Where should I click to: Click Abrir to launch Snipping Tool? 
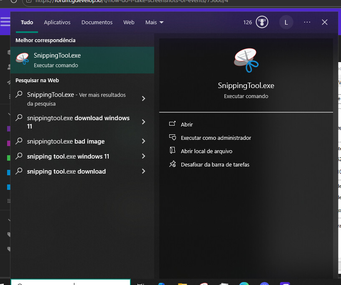(187, 124)
